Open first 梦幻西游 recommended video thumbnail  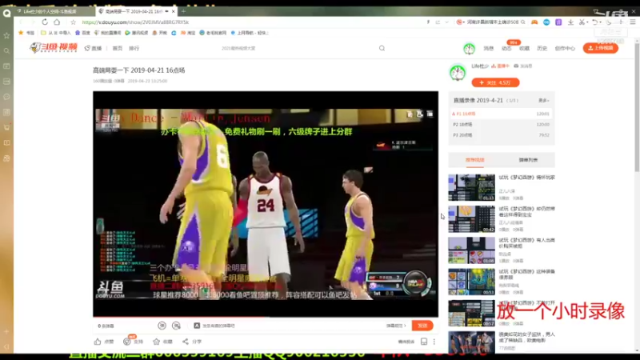(471, 187)
